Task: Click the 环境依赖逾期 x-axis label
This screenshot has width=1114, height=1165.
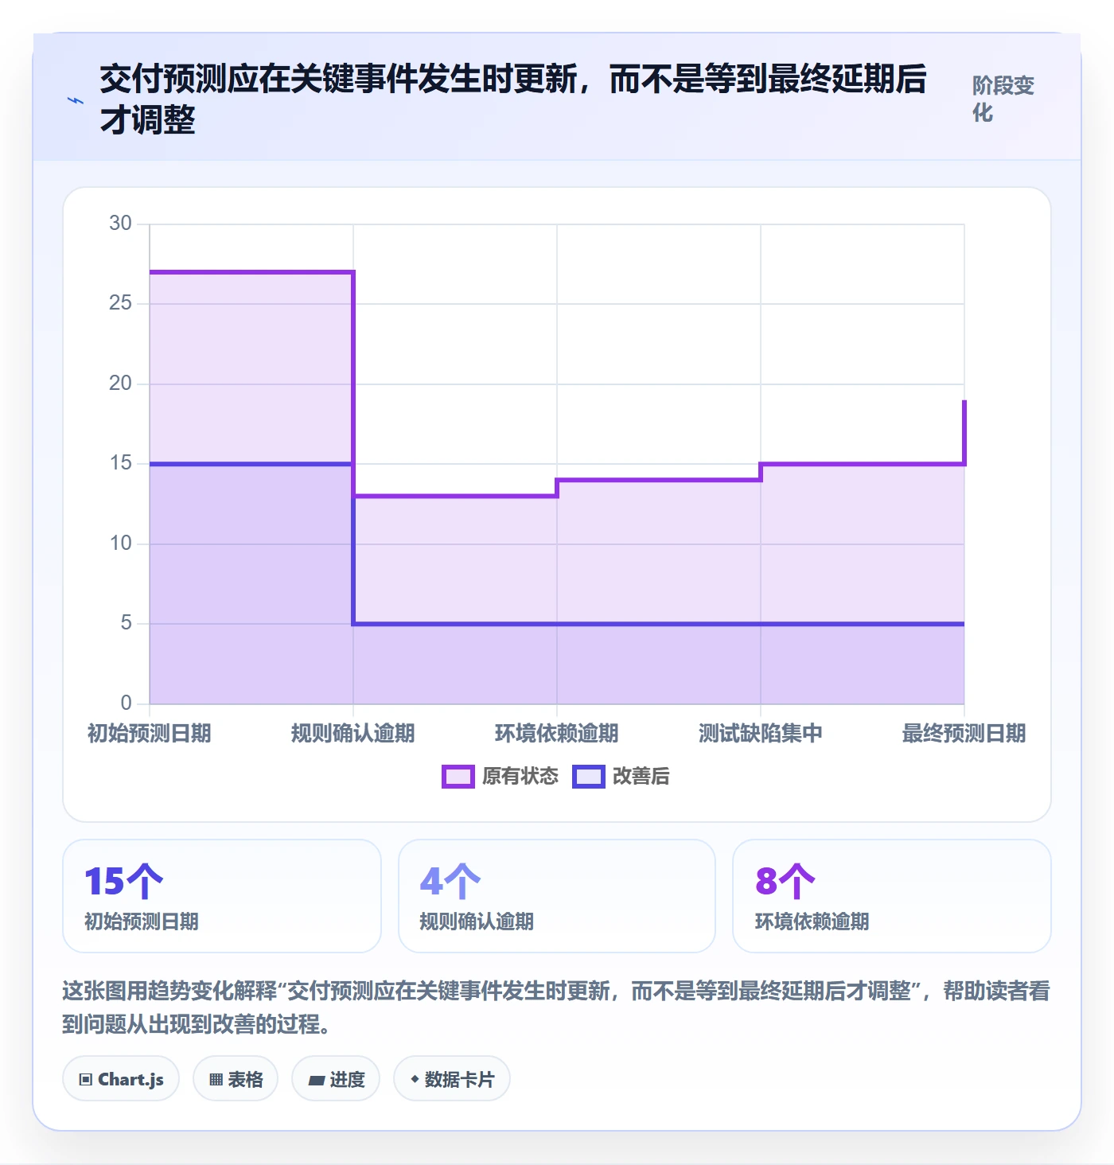Action: click(x=557, y=733)
